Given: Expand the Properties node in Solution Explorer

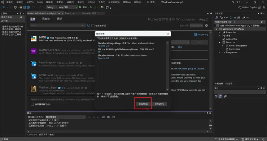Looking at the screenshot, I should tap(219, 32).
